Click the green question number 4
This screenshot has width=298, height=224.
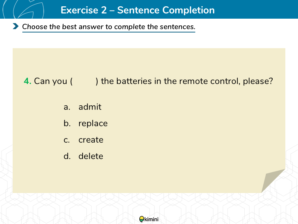point(28,81)
